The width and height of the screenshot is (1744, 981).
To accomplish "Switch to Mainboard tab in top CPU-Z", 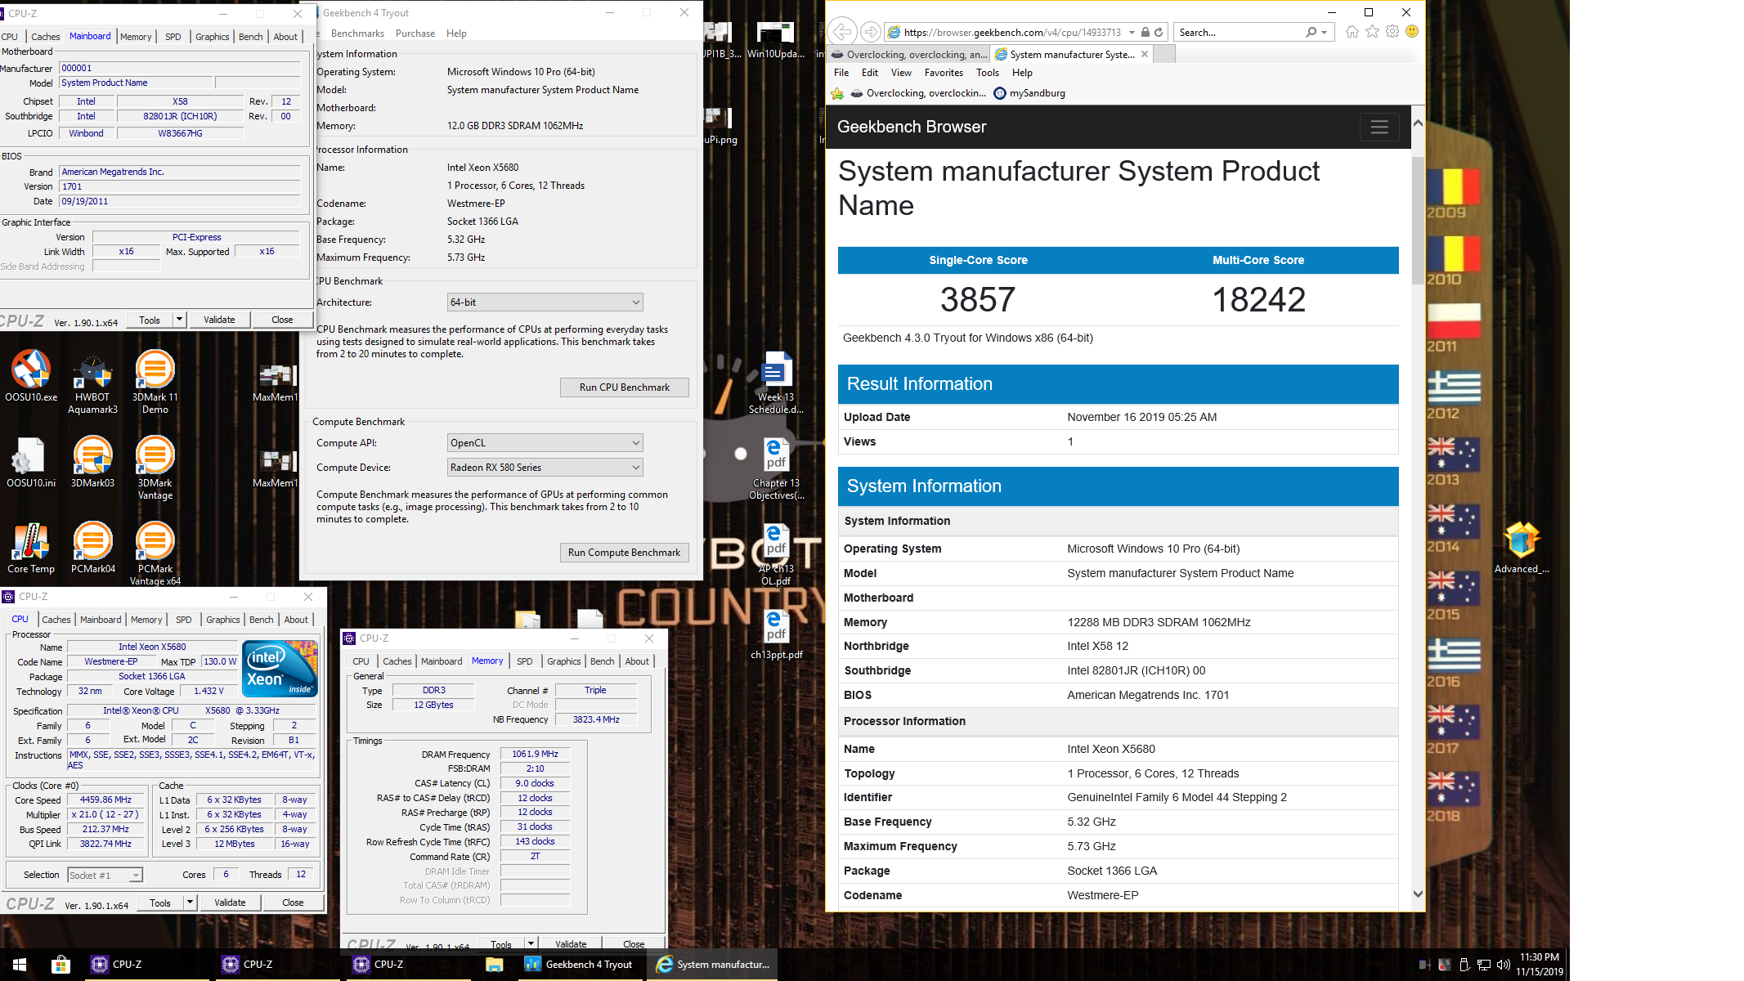I will tap(90, 36).
